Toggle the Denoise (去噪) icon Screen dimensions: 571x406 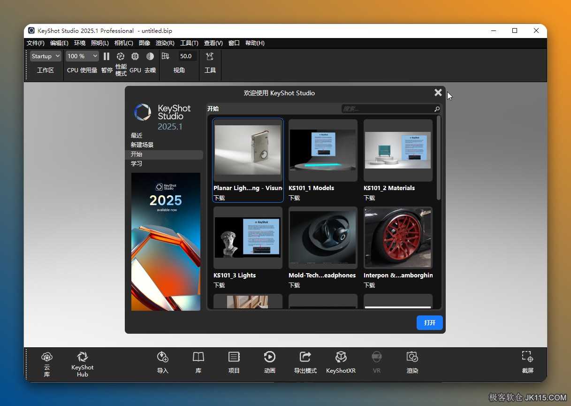(x=150, y=56)
